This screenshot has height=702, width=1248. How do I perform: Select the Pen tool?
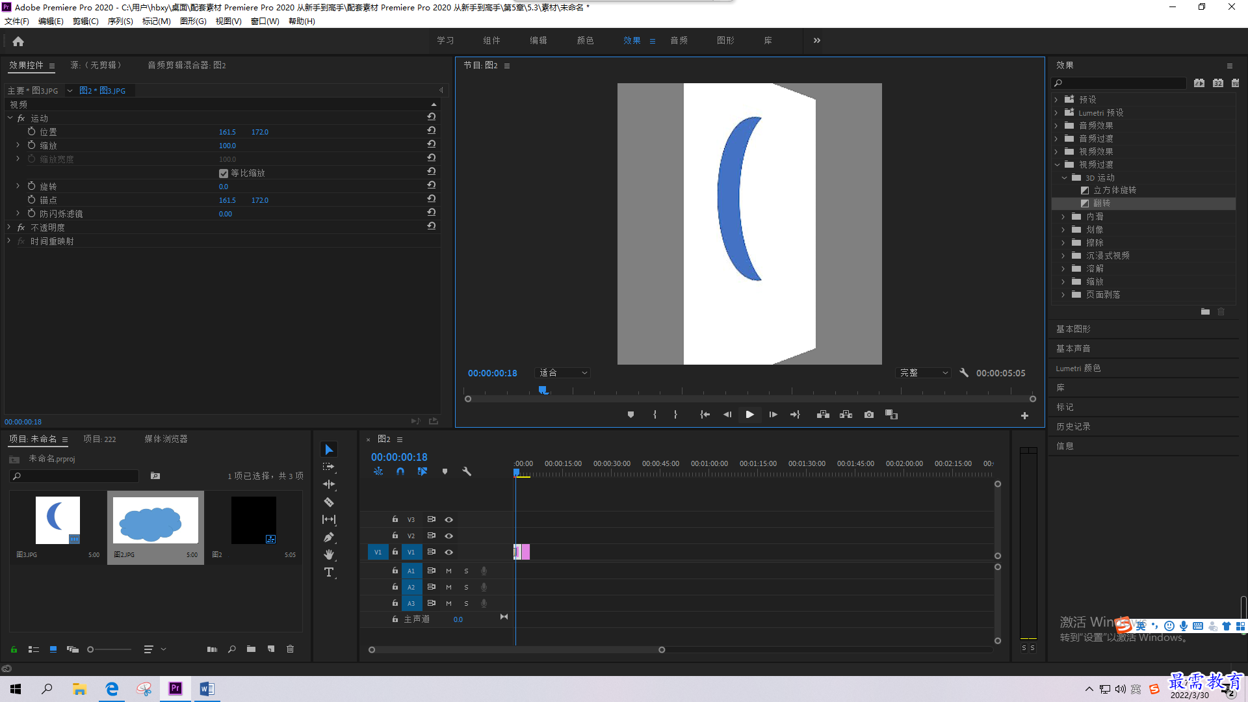coord(329,538)
